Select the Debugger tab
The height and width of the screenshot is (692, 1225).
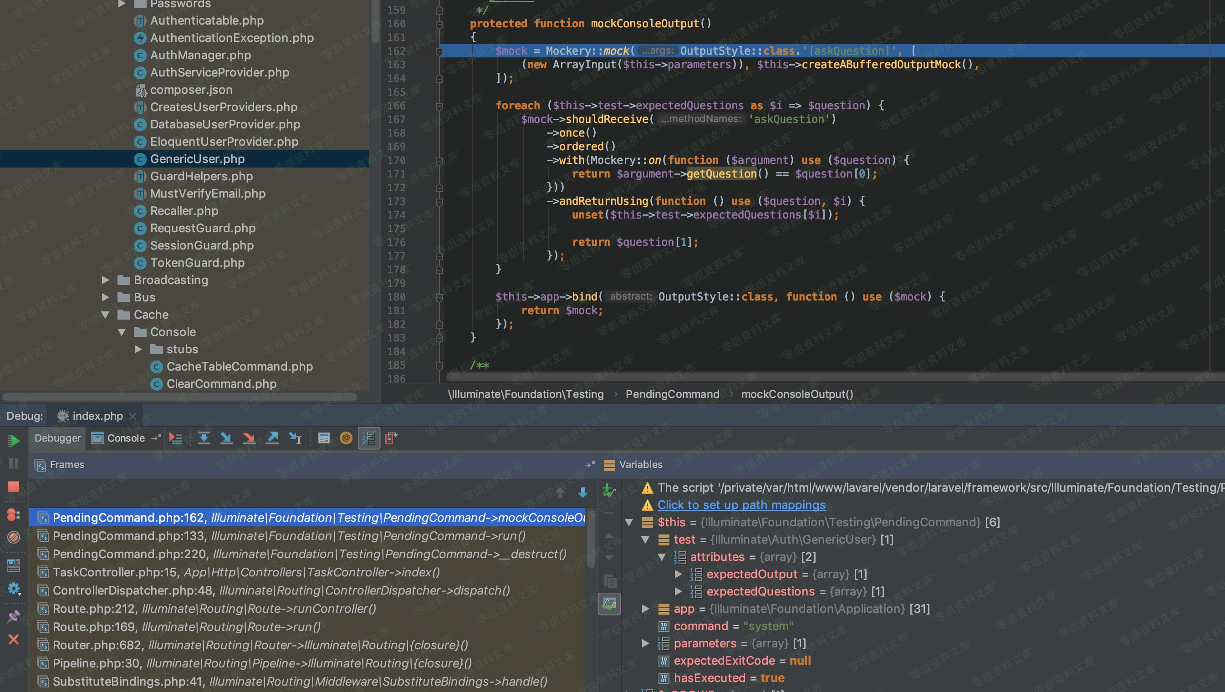[57, 438]
